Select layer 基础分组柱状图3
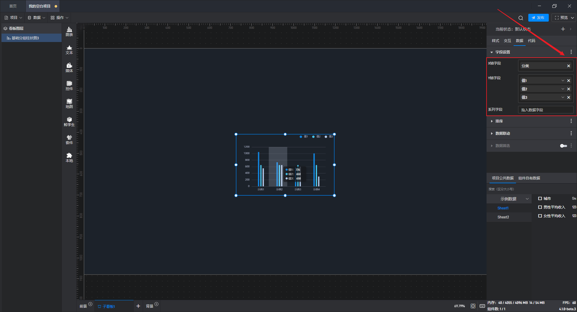 click(31, 38)
